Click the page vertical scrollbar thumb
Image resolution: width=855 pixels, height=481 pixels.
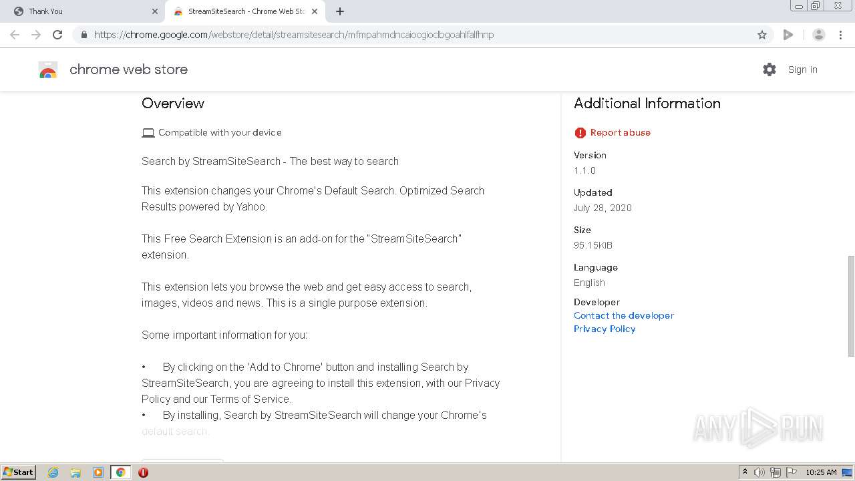(851, 307)
